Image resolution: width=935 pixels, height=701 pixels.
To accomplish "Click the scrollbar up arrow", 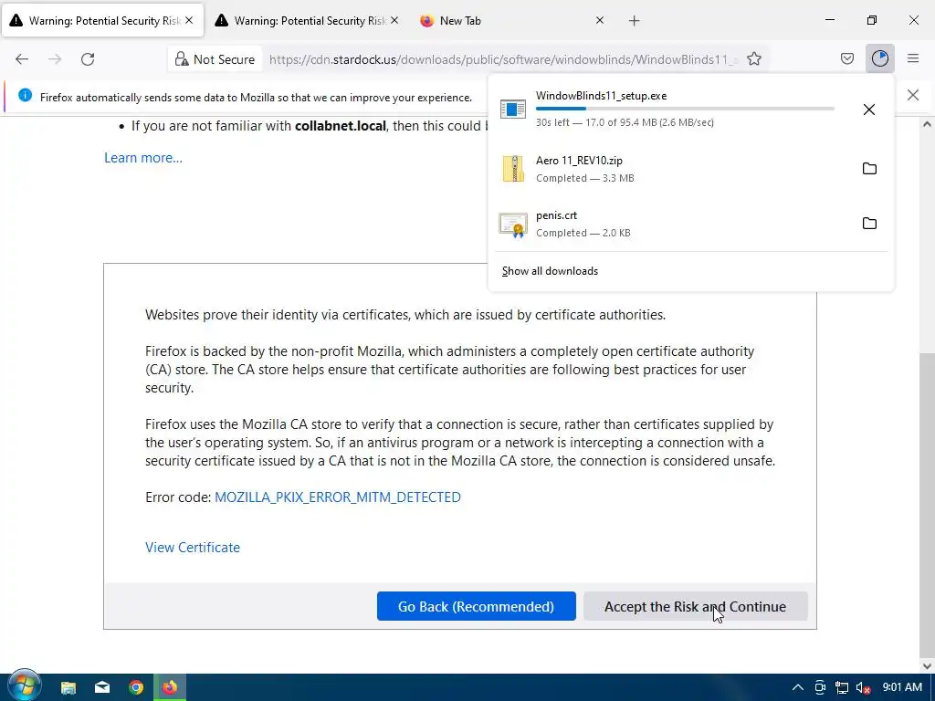I will tap(927, 124).
